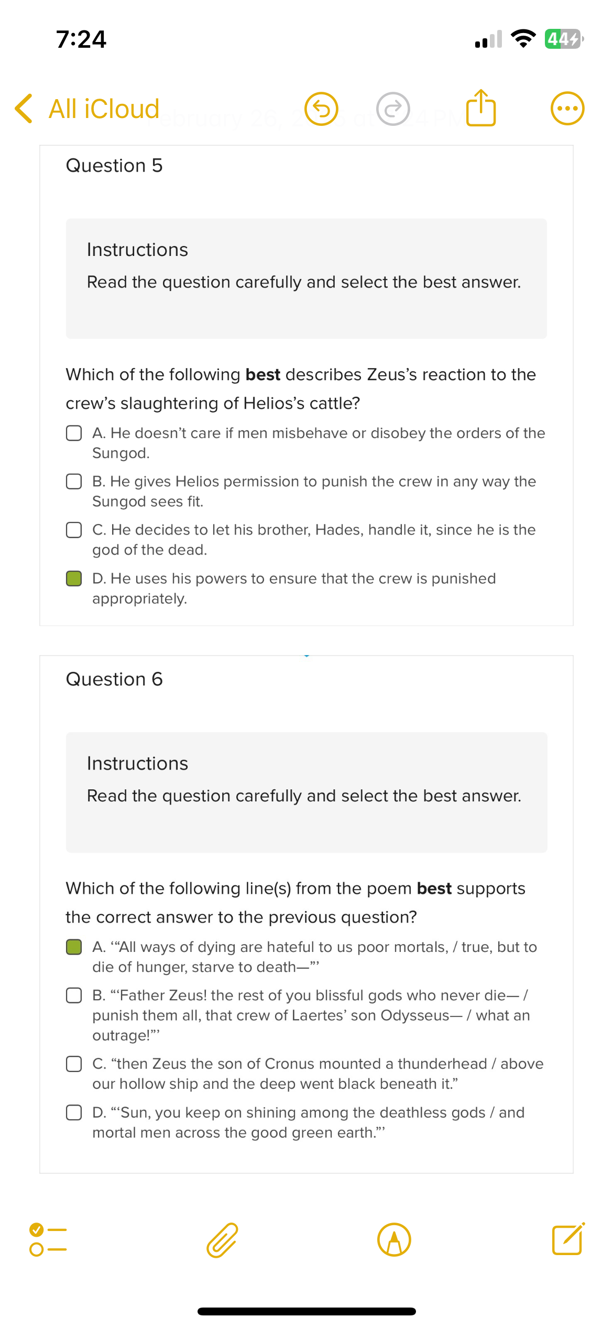This screenshot has width=613, height=1328.
Task: Select answer C for Question 6
Action: coord(73,1064)
